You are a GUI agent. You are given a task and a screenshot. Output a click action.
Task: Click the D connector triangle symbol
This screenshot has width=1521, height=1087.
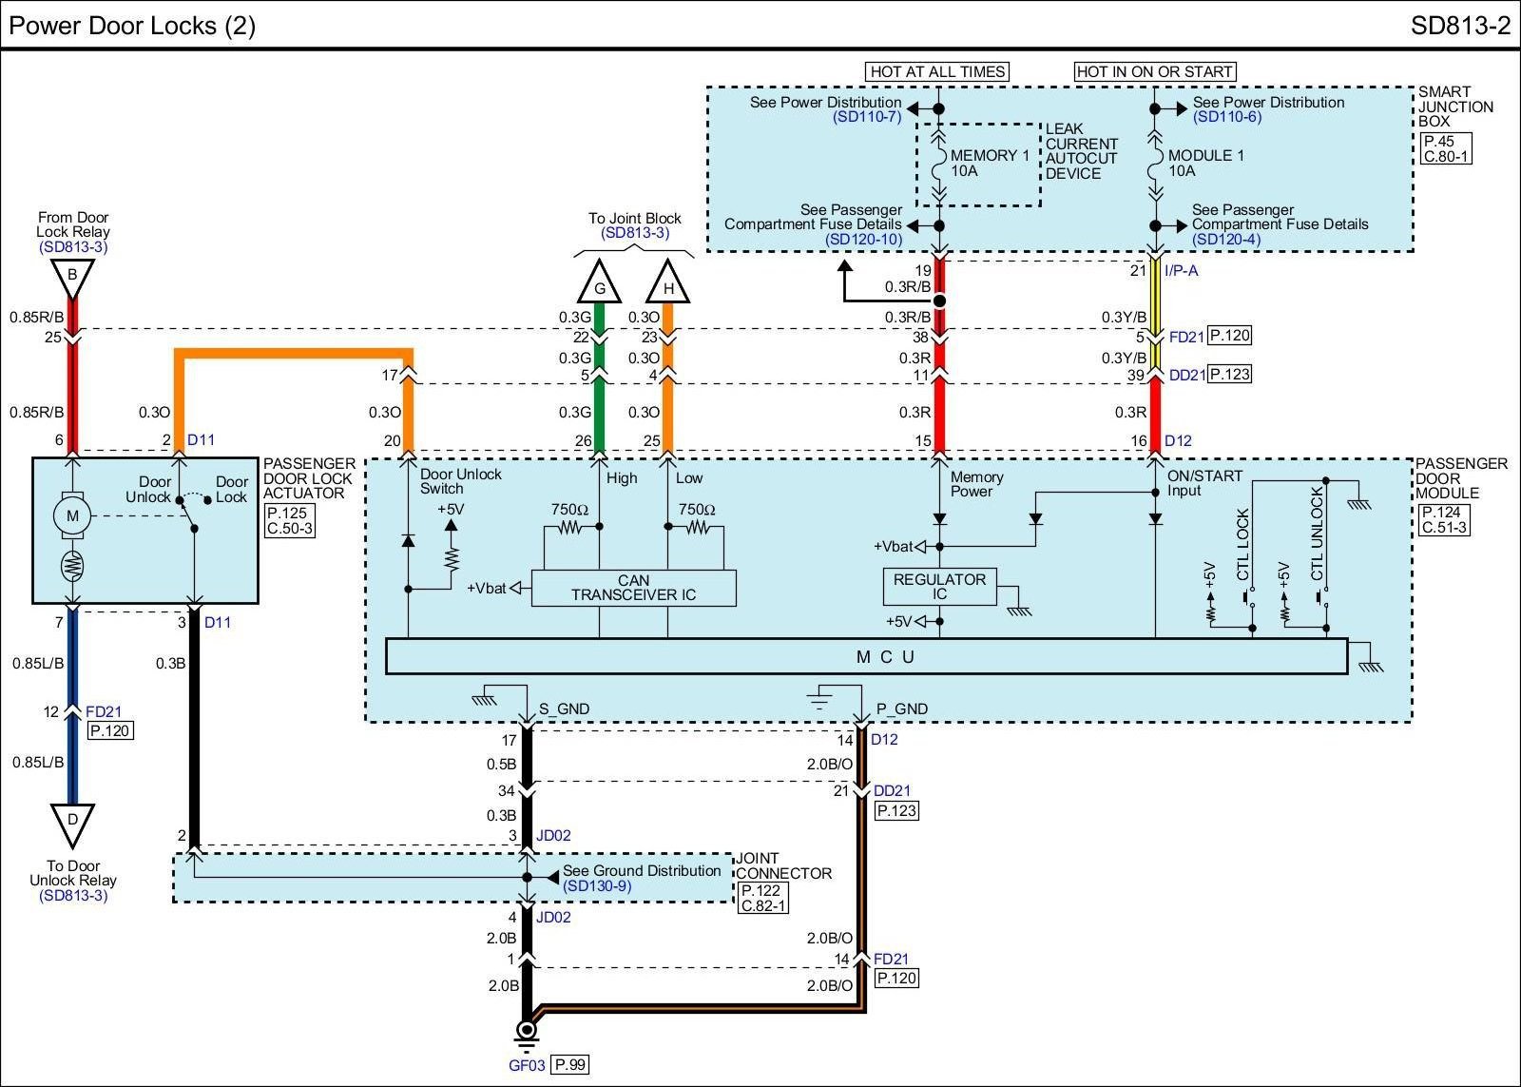click(72, 822)
